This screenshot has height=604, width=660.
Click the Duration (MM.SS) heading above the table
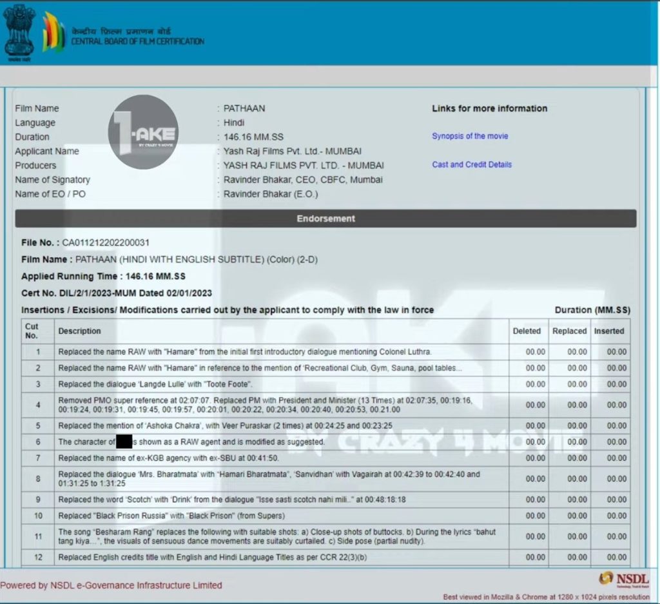(x=593, y=310)
